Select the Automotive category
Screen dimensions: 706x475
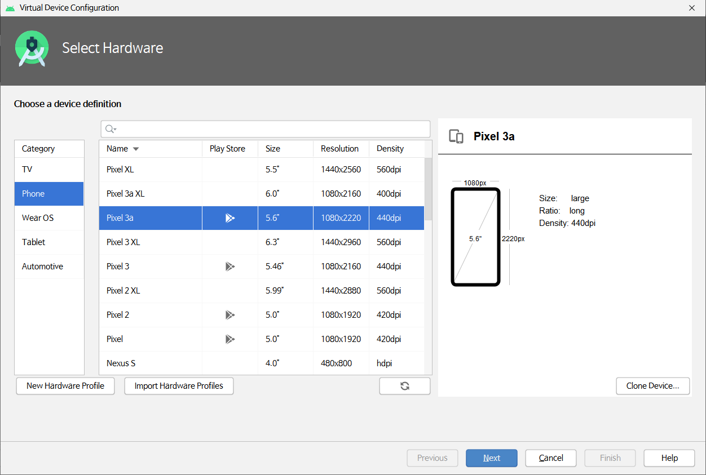[x=49, y=267]
